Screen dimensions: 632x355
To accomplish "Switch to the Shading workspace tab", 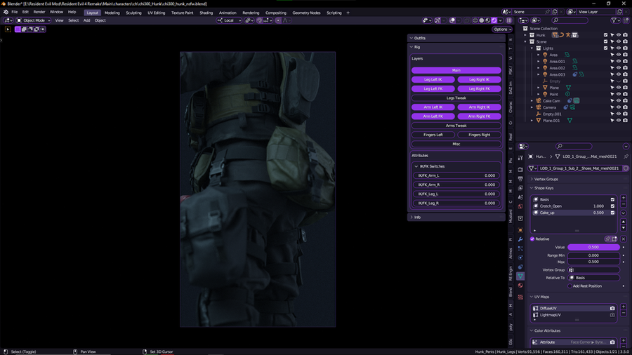I will [x=206, y=13].
